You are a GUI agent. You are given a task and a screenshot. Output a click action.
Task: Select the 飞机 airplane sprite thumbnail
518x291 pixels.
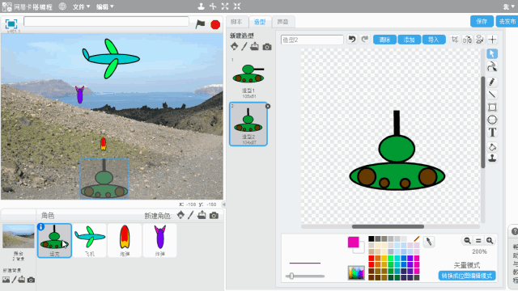coord(90,241)
